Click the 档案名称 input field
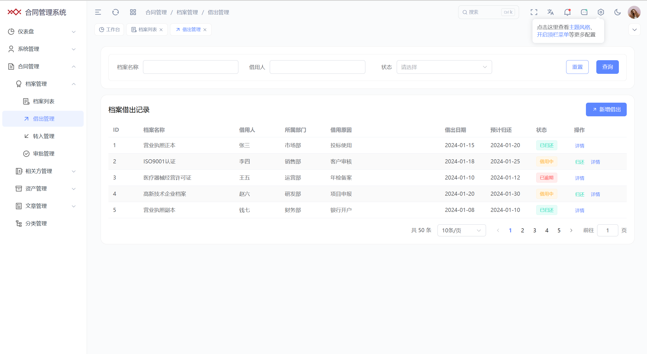This screenshot has width=647, height=354. pos(191,67)
